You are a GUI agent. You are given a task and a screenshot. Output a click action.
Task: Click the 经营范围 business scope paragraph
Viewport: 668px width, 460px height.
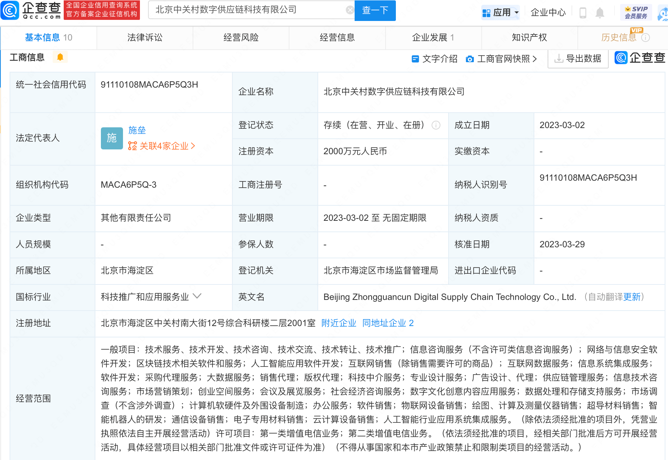coord(379,399)
